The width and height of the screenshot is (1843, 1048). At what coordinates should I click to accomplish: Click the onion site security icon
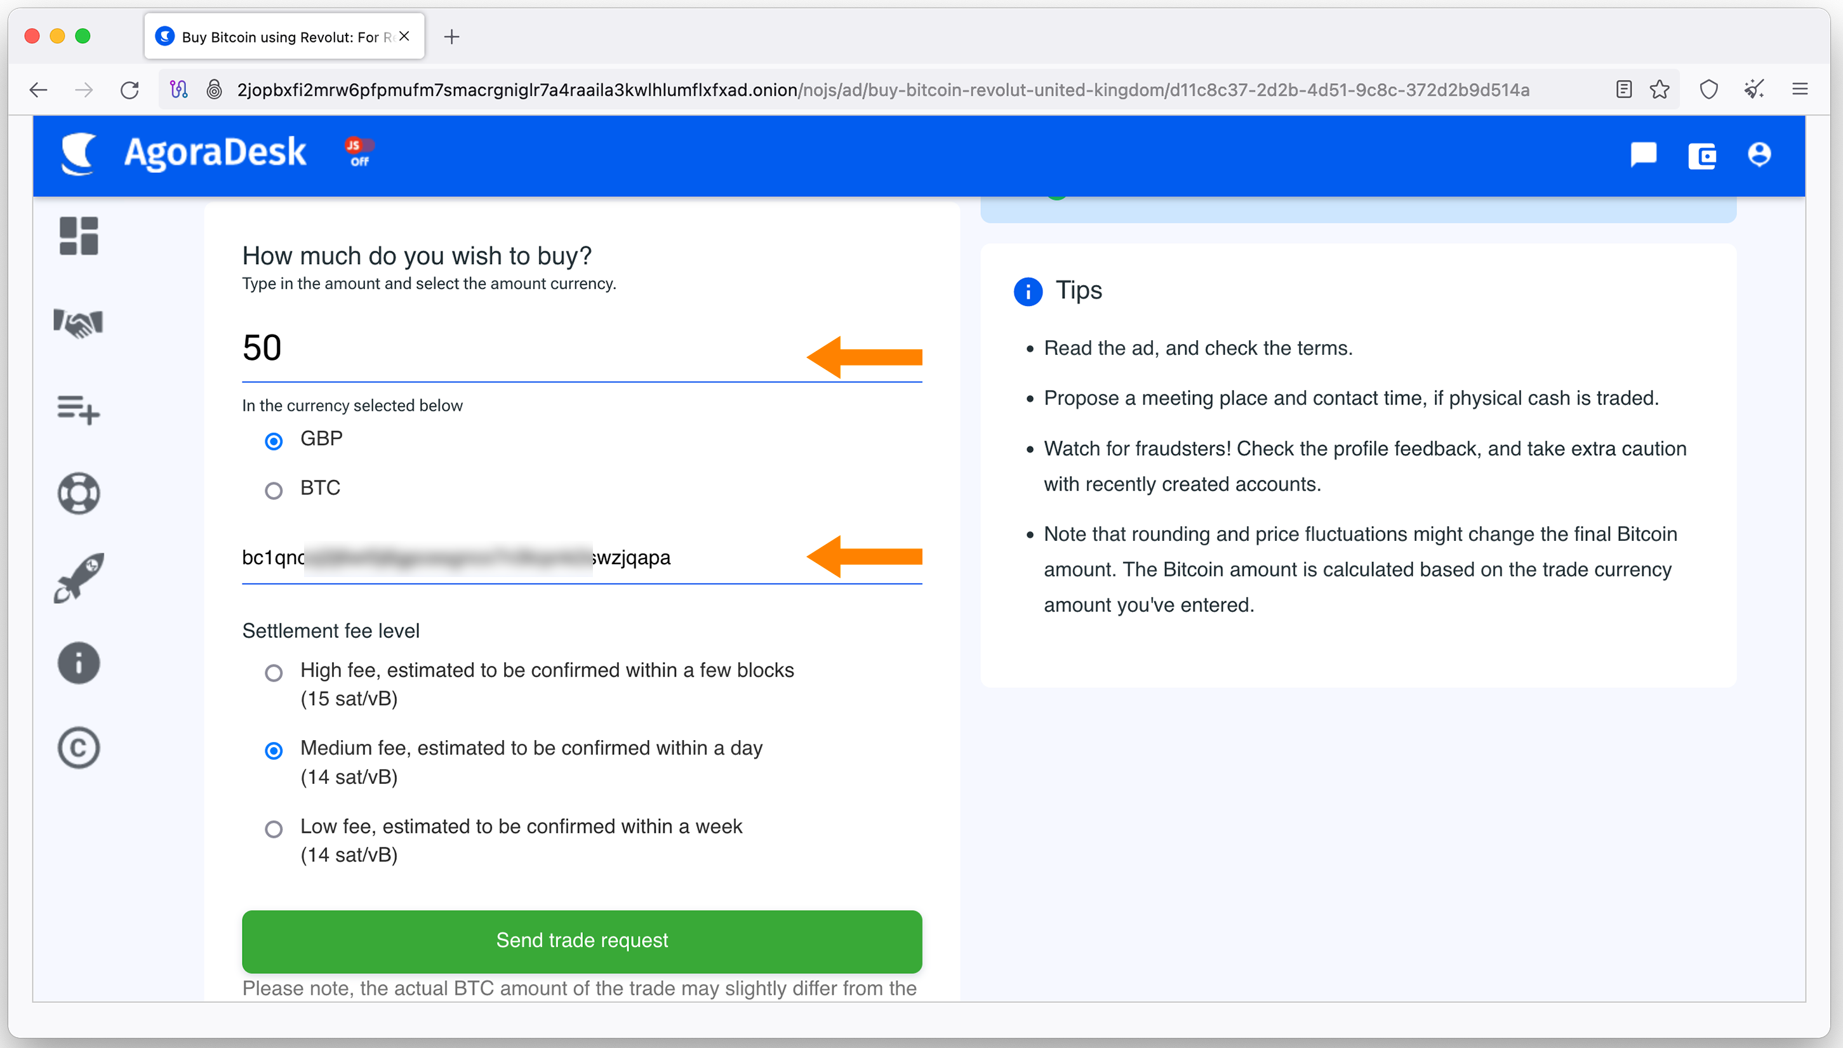click(214, 90)
